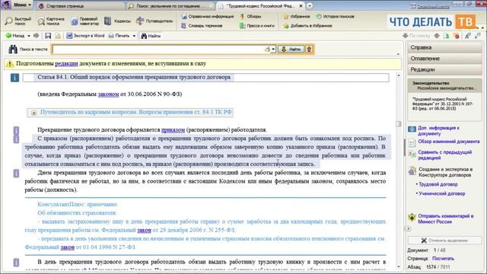Click the document scrollbar up arrow
The height and width of the screenshot is (274, 487).
[399, 75]
